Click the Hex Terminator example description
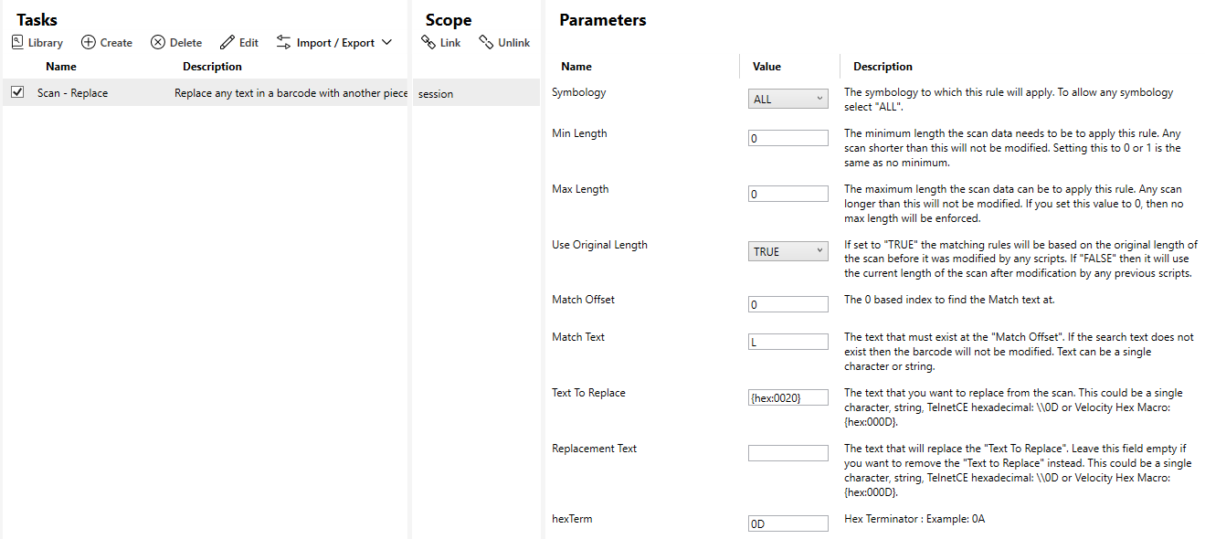Viewport: 1205px width, 539px height. (914, 519)
